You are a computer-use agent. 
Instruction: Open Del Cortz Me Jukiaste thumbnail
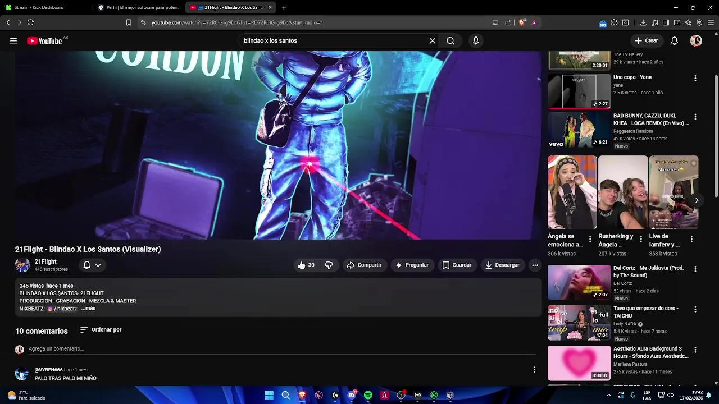click(x=579, y=282)
